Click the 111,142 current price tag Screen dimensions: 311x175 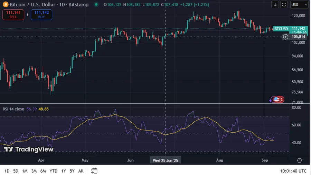pos(299,29)
